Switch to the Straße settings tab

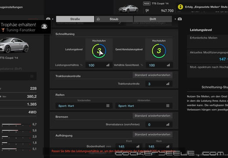click(x=75, y=19)
